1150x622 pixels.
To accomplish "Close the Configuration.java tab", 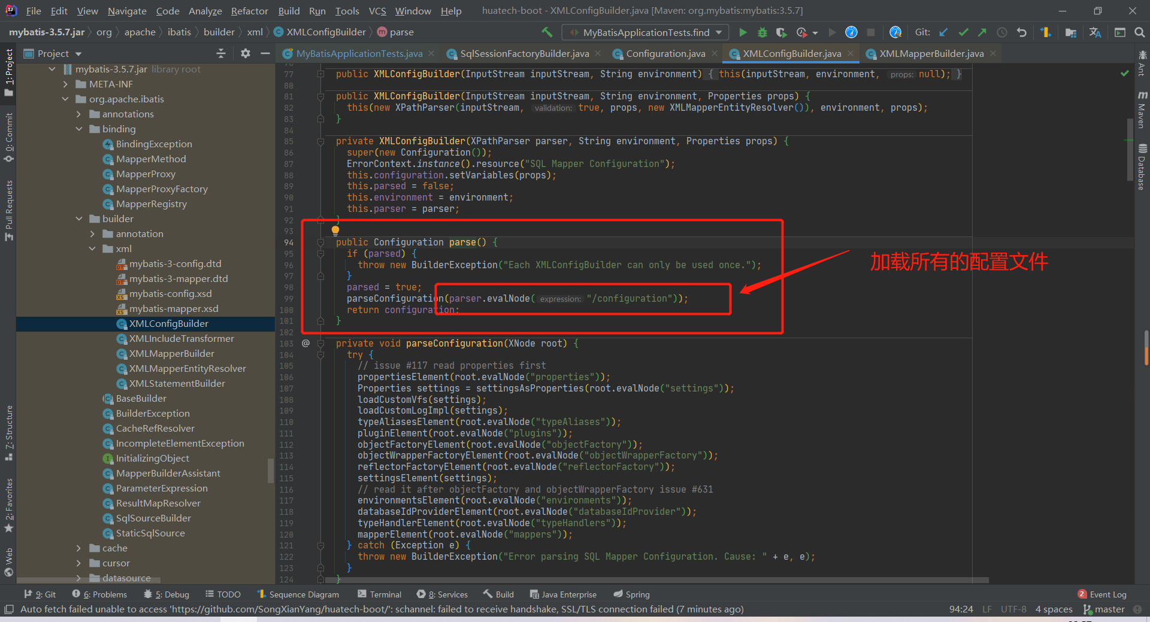I will point(715,54).
